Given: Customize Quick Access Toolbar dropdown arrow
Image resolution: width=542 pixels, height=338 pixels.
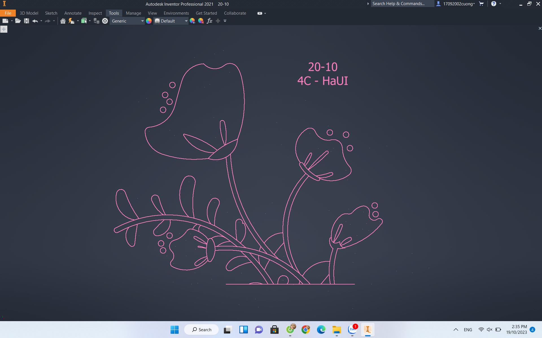Looking at the screenshot, I should click(225, 21).
